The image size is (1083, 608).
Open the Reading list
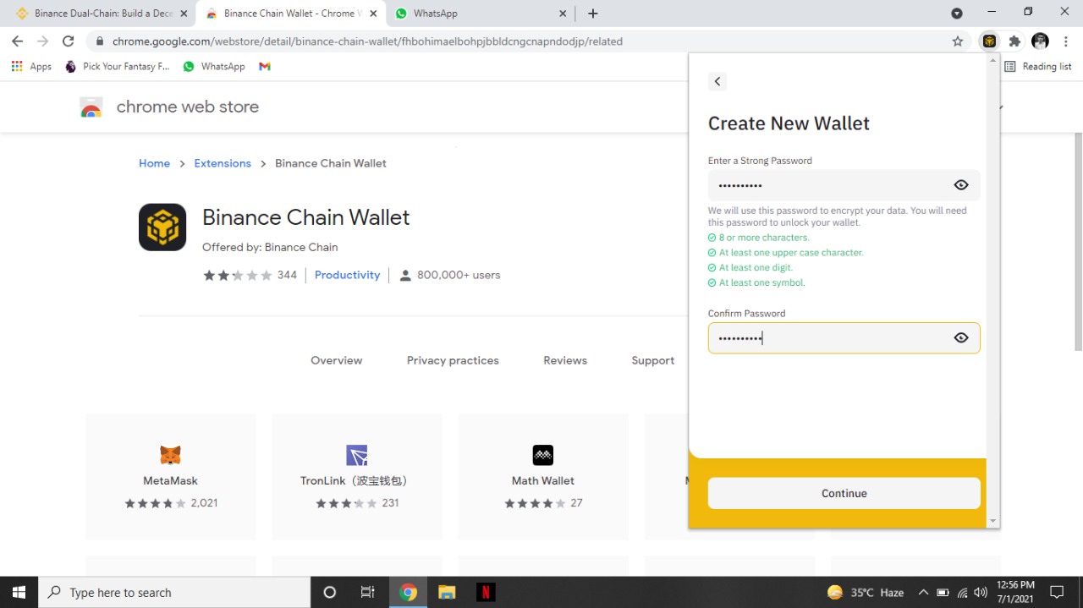coord(1038,66)
